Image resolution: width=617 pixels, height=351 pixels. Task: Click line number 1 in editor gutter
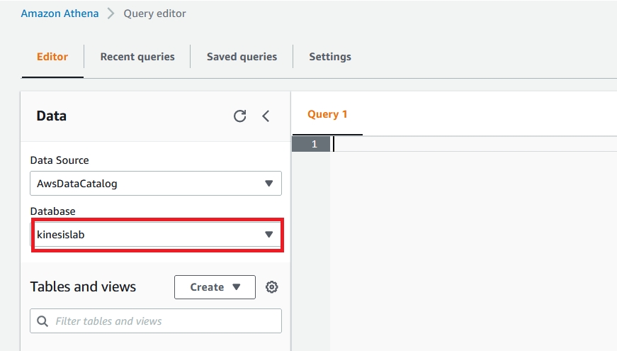point(314,144)
